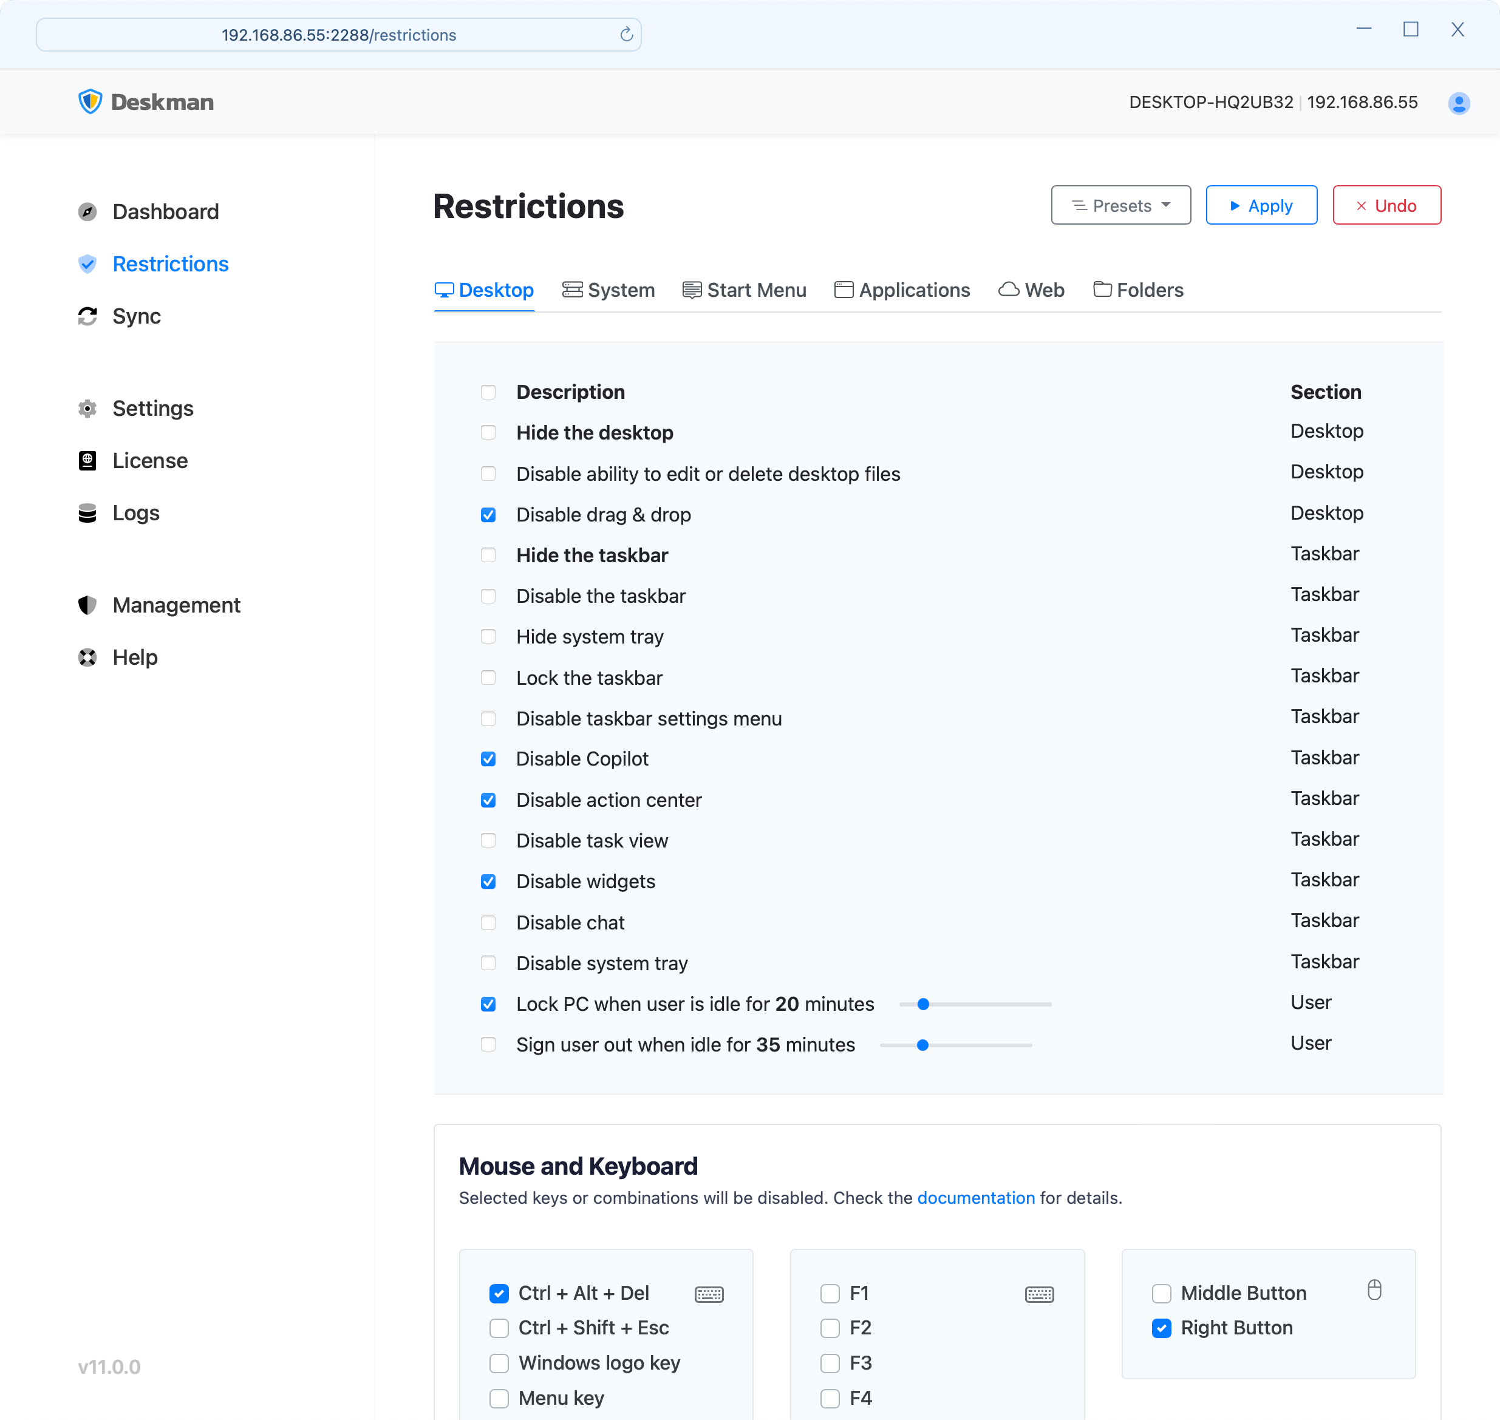Image resolution: width=1500 pixels, height=1420 pixels.
Task: Enable Hide the desktop checkbox
Action: pos(488,432)
